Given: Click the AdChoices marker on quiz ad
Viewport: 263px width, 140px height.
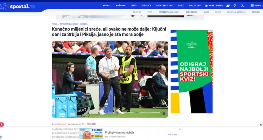Looking at the screenshot, I should pyautogui.click(x=210, y=31).
